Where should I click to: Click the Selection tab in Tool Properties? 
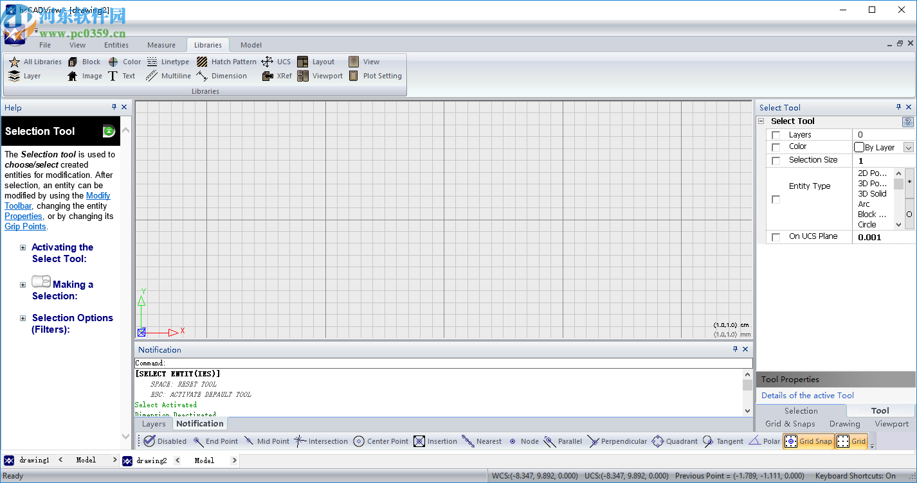801,411
